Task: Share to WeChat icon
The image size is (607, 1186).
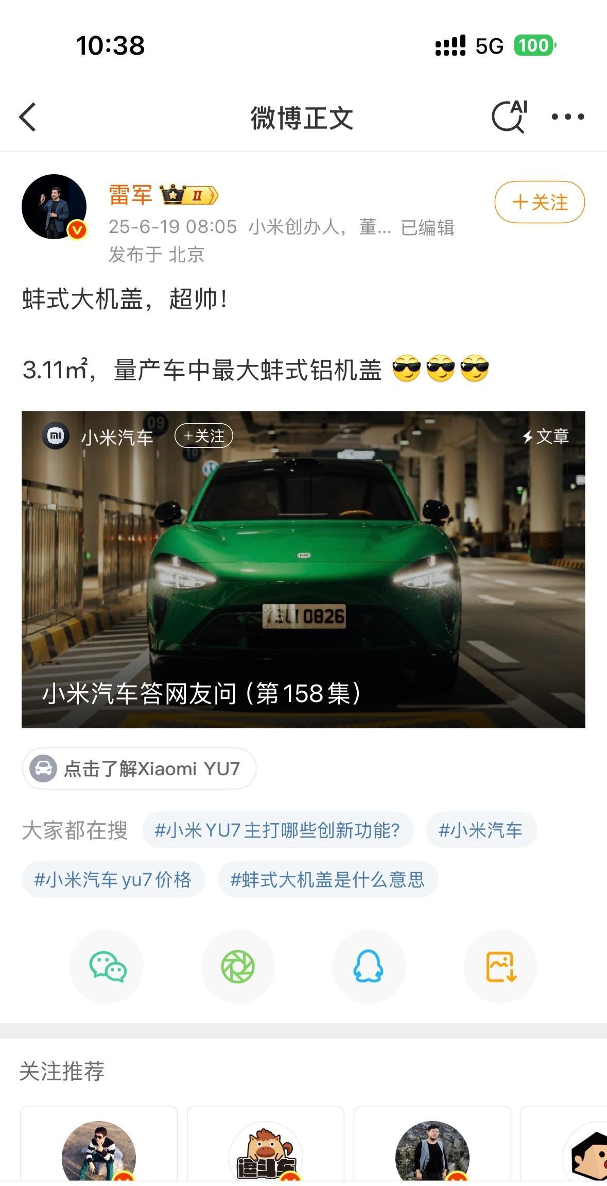Action: click(107, 966)
